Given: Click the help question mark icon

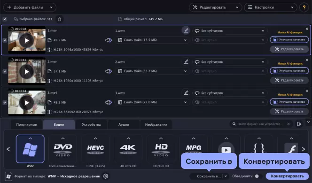Looking at the screenshot, I should 304,8.
